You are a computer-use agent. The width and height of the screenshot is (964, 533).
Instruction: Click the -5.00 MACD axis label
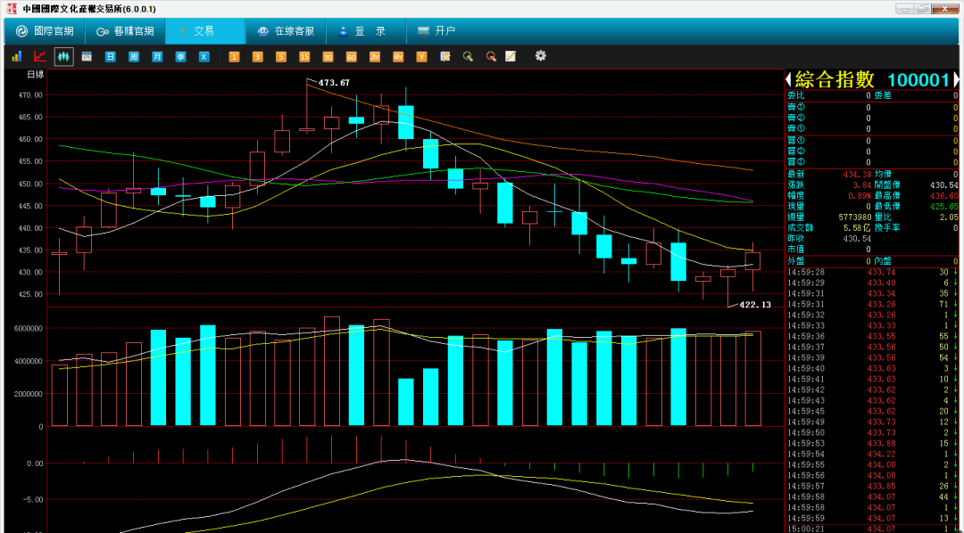[33, 499]
